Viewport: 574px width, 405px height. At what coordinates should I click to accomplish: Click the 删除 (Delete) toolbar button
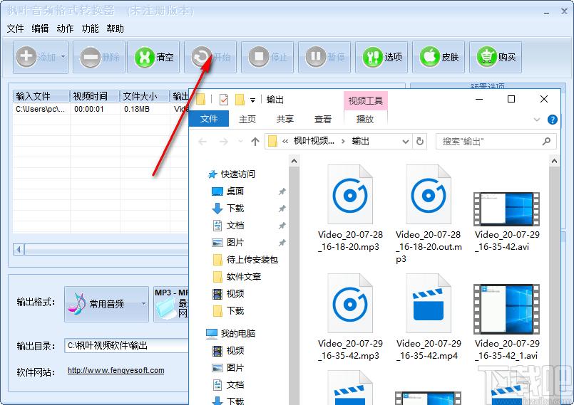(x=99, y=57)
